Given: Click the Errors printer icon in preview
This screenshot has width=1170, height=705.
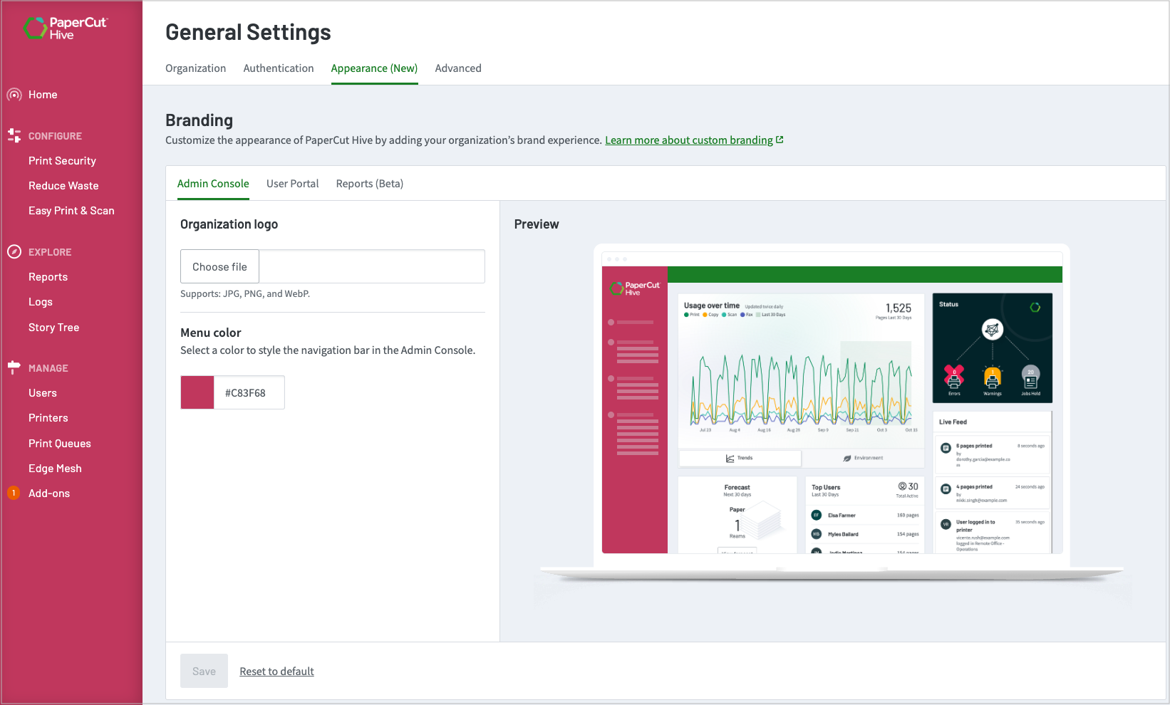Looking at the screenshot, I should [954, 376].
